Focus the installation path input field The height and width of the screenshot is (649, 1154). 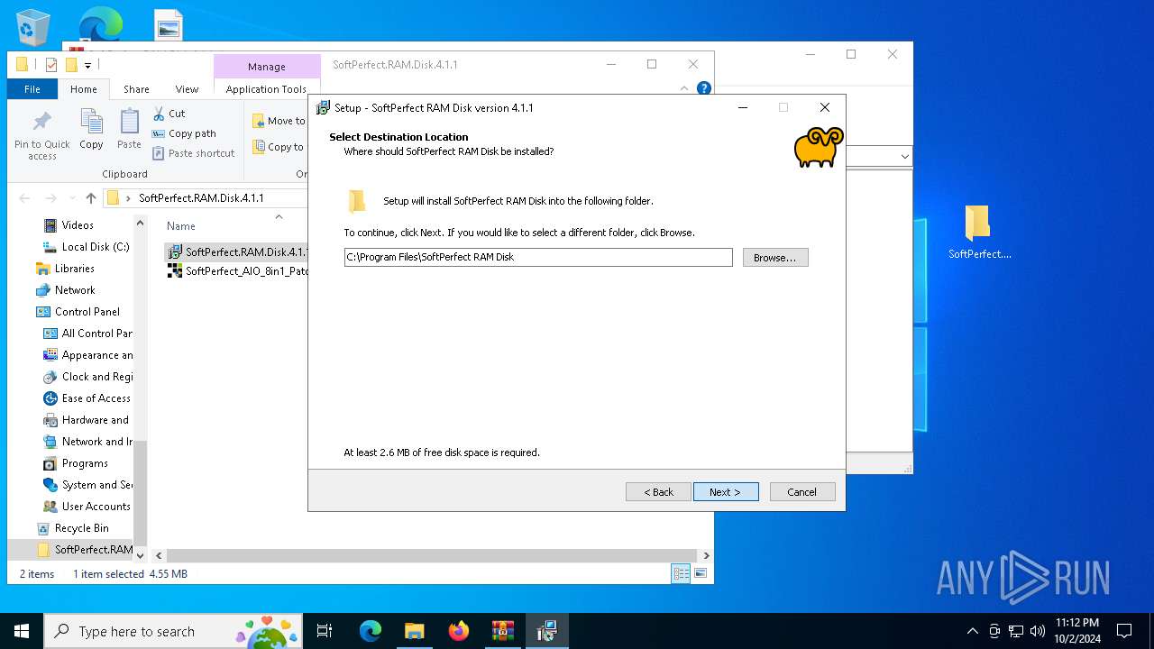click(538, 257)
